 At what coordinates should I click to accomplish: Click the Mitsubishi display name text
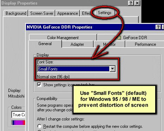click(16, 96)
